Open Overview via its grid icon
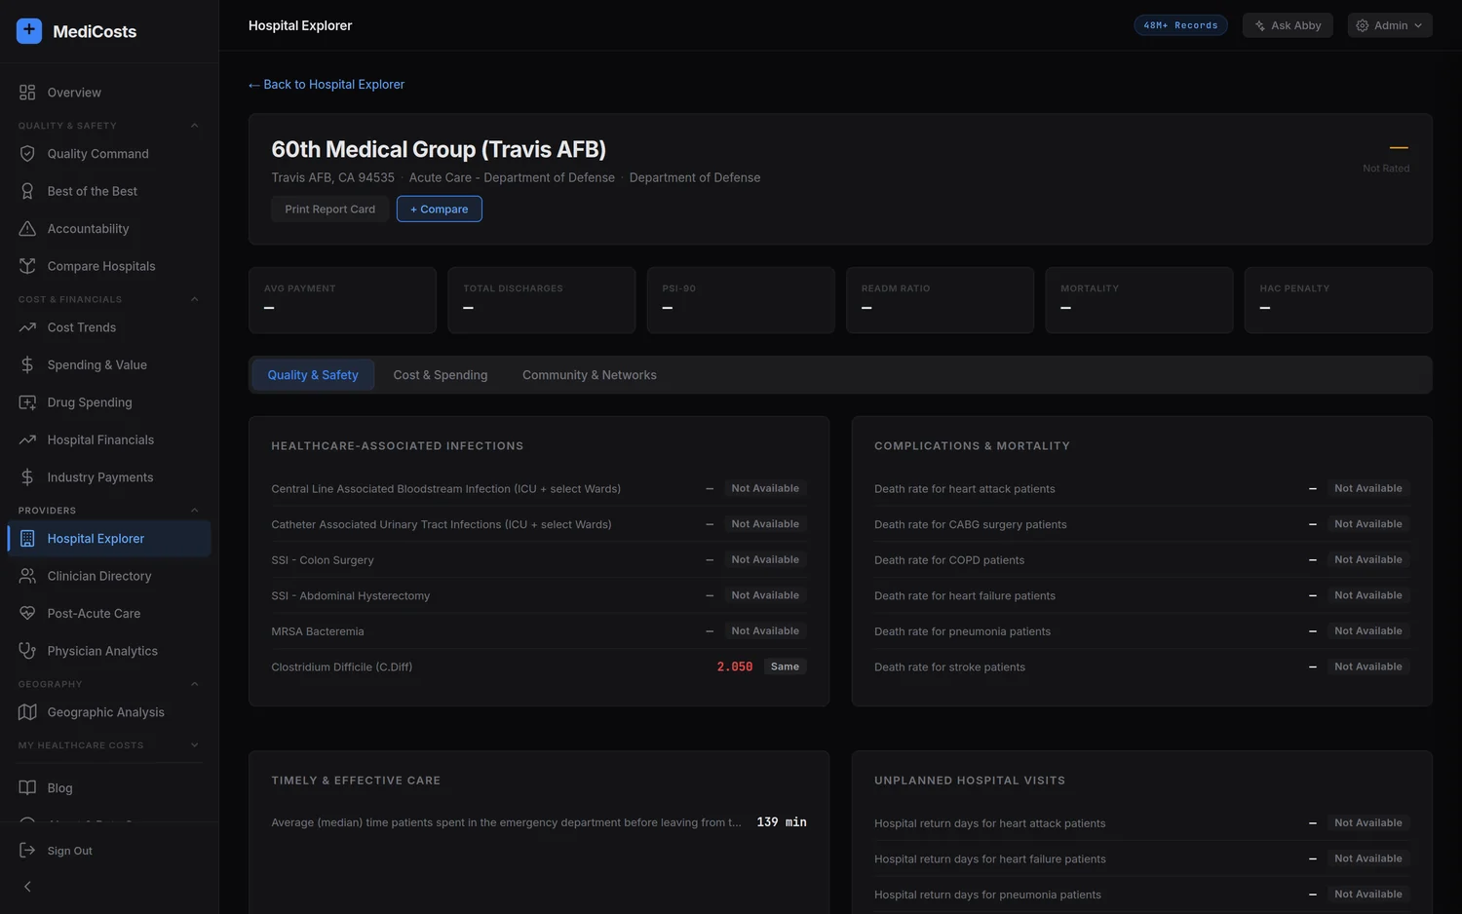This screenshot has width=1462, height=914. click(x=27, y=93)
